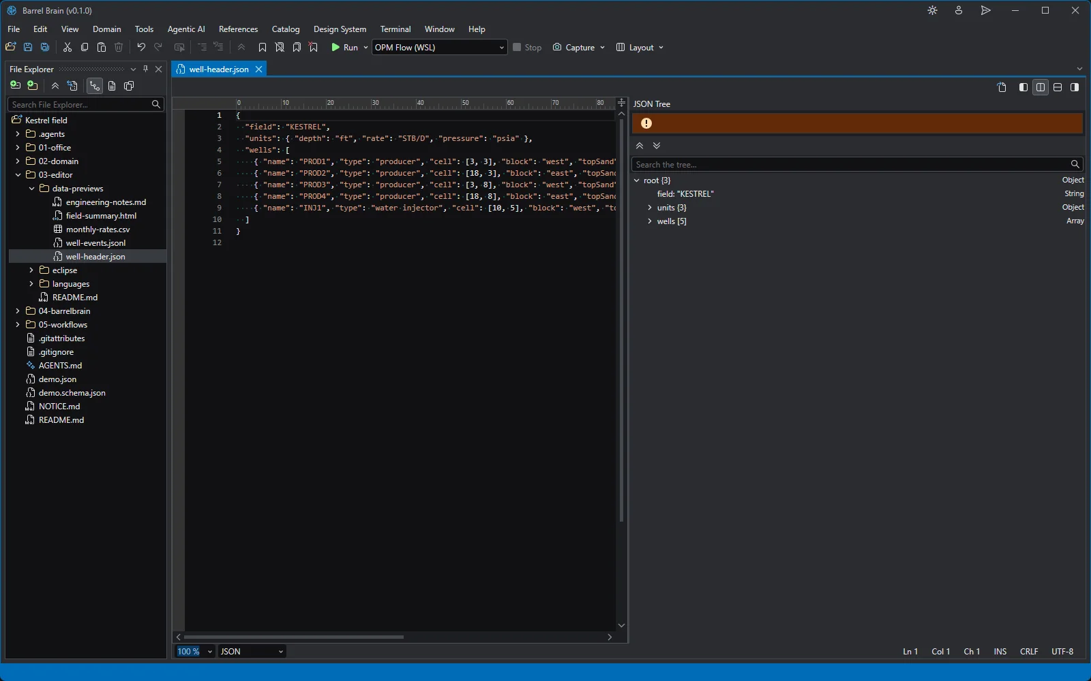Click the Paste clipboard icon
The image size is (1091, 681).
click(102, 47)
